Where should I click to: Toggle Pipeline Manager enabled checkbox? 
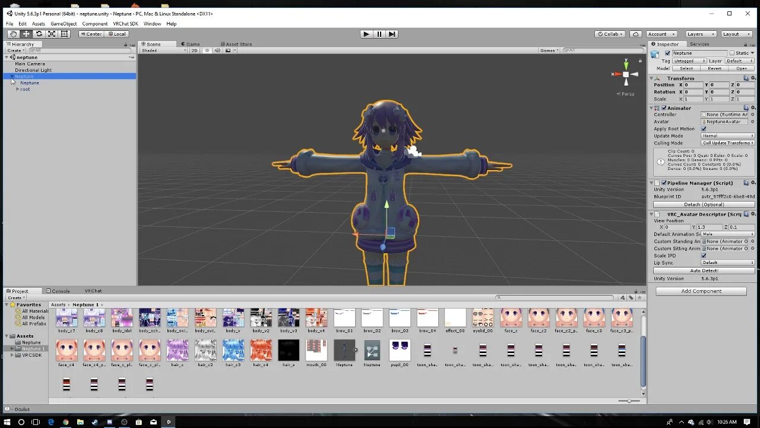pos(664,183)
